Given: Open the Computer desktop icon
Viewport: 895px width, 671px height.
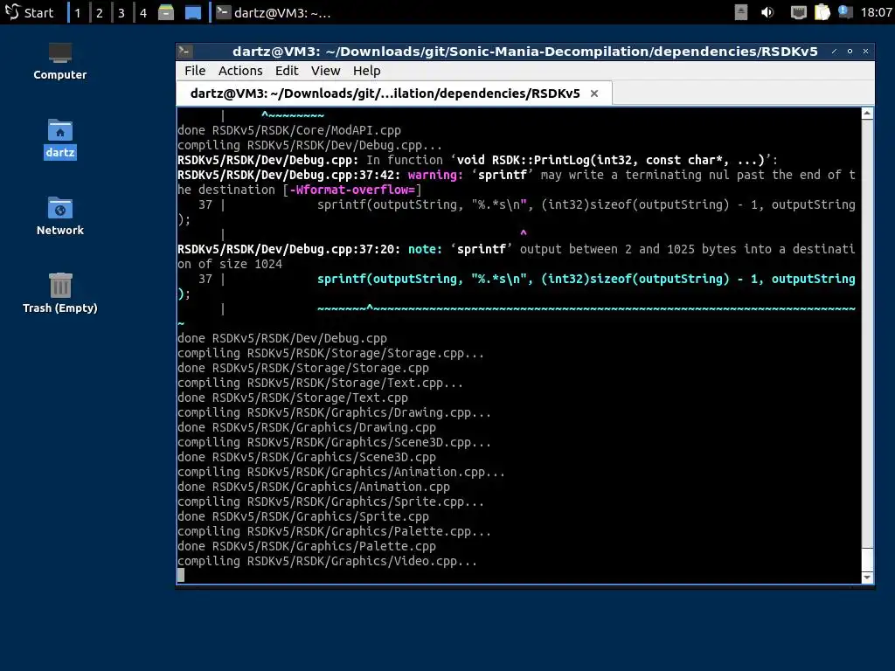Looking at the screenshot, I should [x=60, y=62].
